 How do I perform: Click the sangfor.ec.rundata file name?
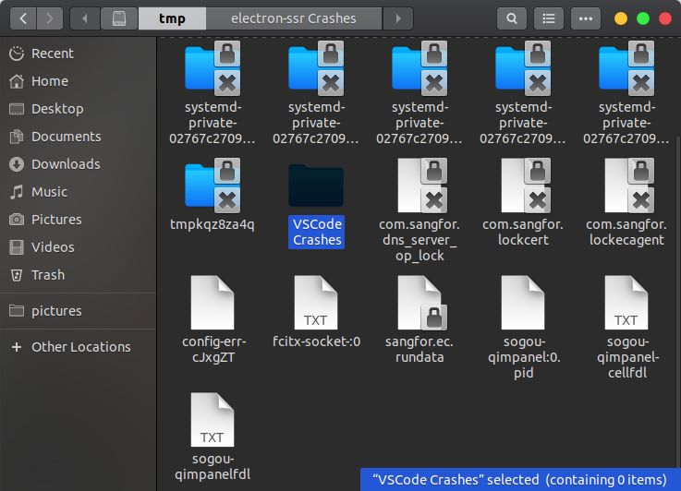(x=420, y=349)
